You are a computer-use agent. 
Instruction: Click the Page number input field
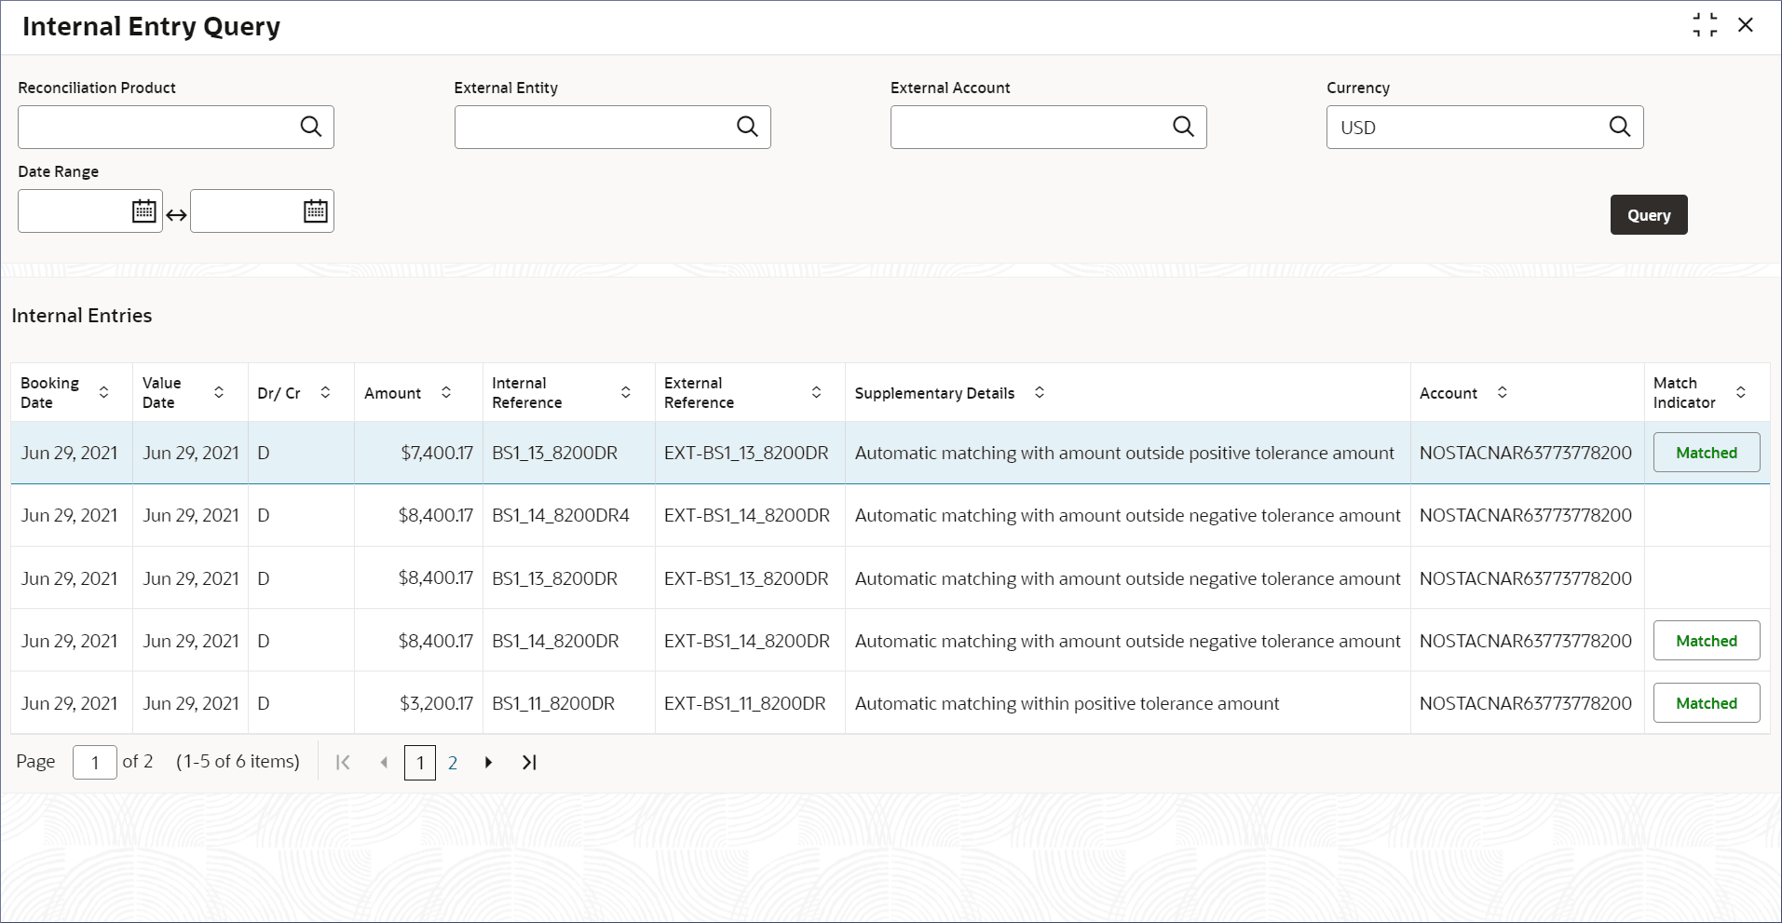[95, 763]
